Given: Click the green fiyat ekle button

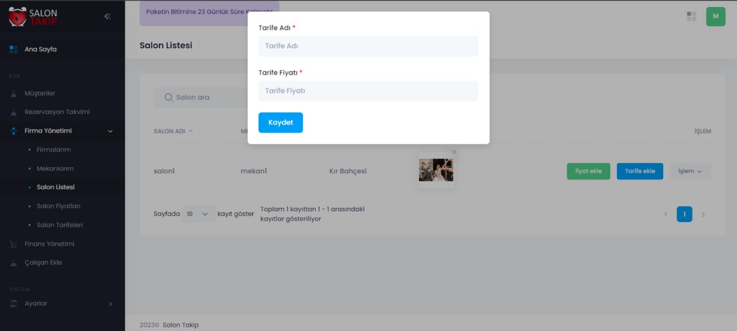Looking at the screenshot, I should 588,171.
